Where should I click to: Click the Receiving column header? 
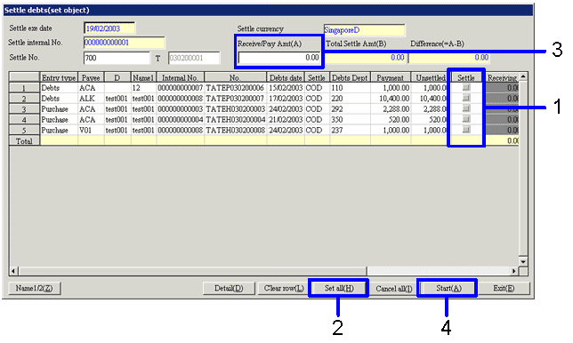[x=502, y=77]
